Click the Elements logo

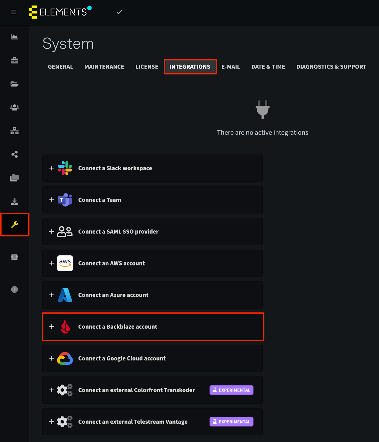click(60, 12)
